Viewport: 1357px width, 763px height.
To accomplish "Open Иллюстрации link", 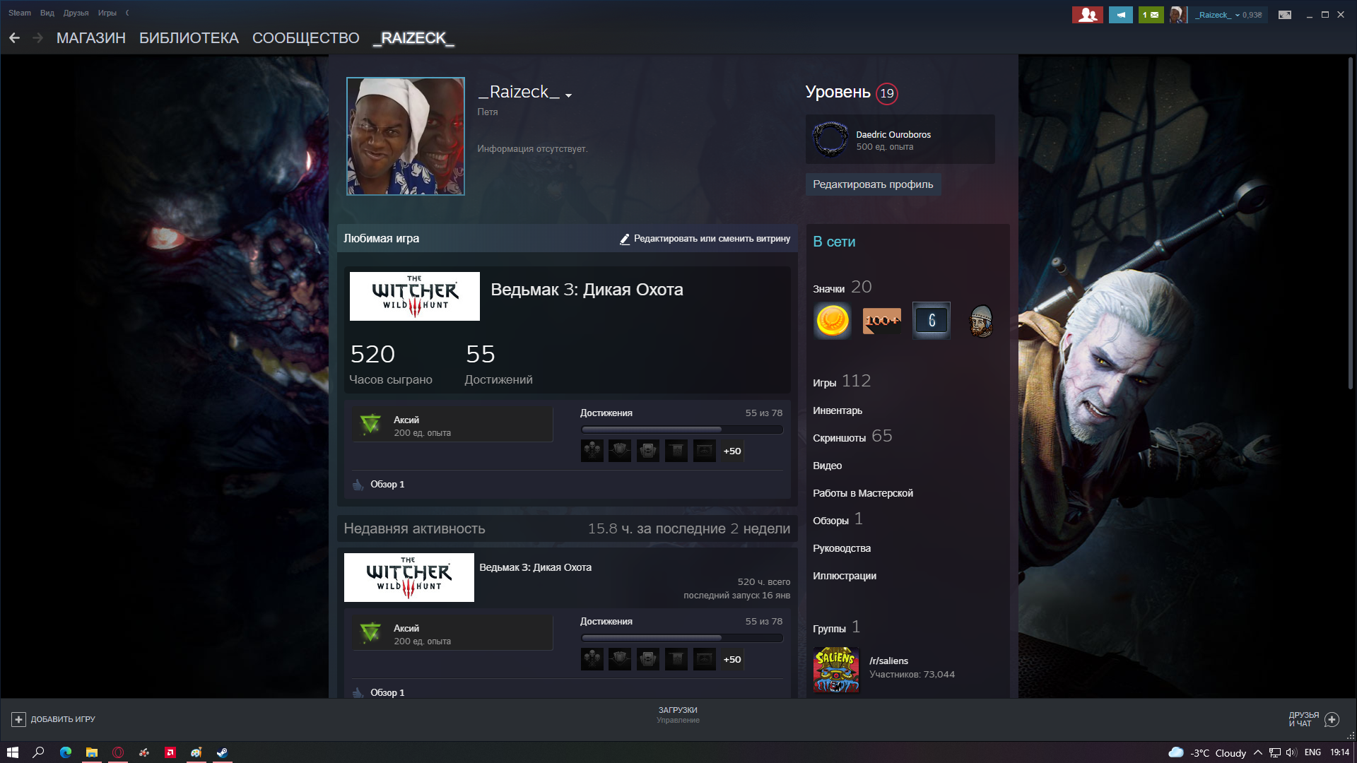I will pyautogui.click(x=845, y=576).
